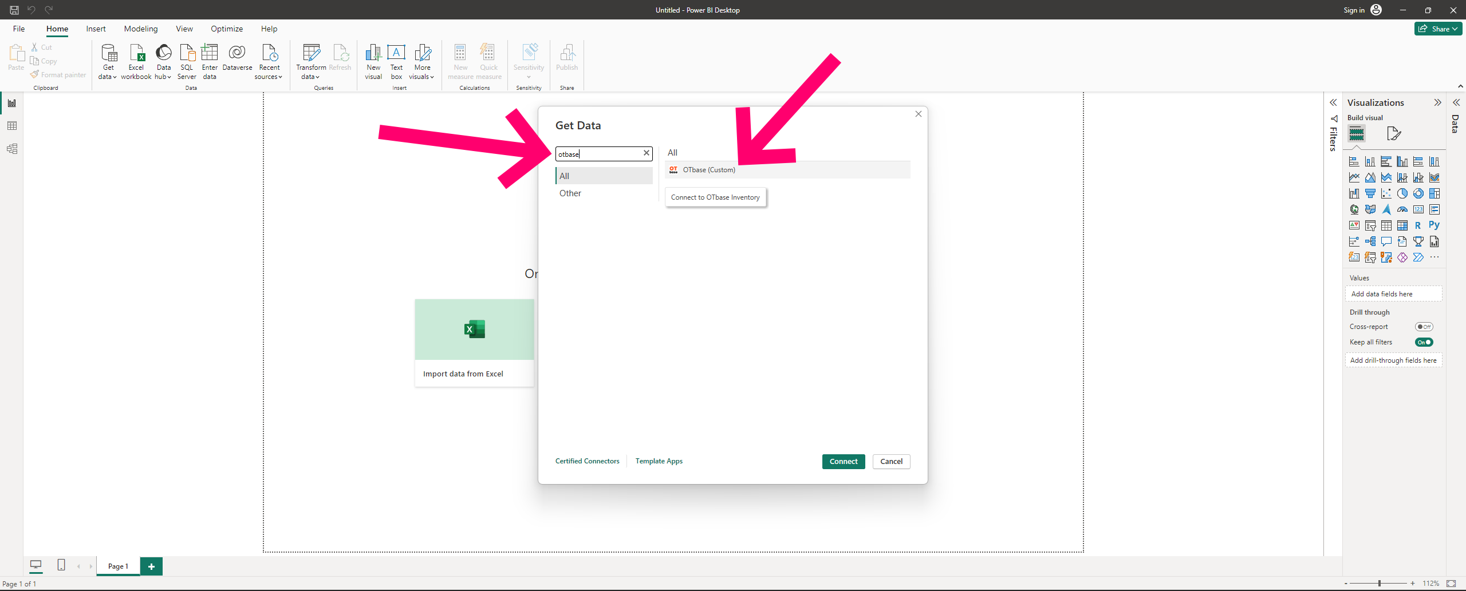Open the Certified Connectors link
1466x591 pixels.
click(587, 461)
